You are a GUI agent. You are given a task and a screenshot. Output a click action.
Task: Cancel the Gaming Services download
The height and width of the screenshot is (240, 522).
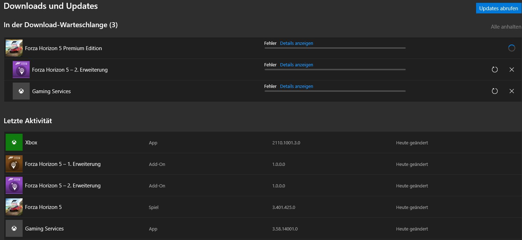(x=512, y=91)
